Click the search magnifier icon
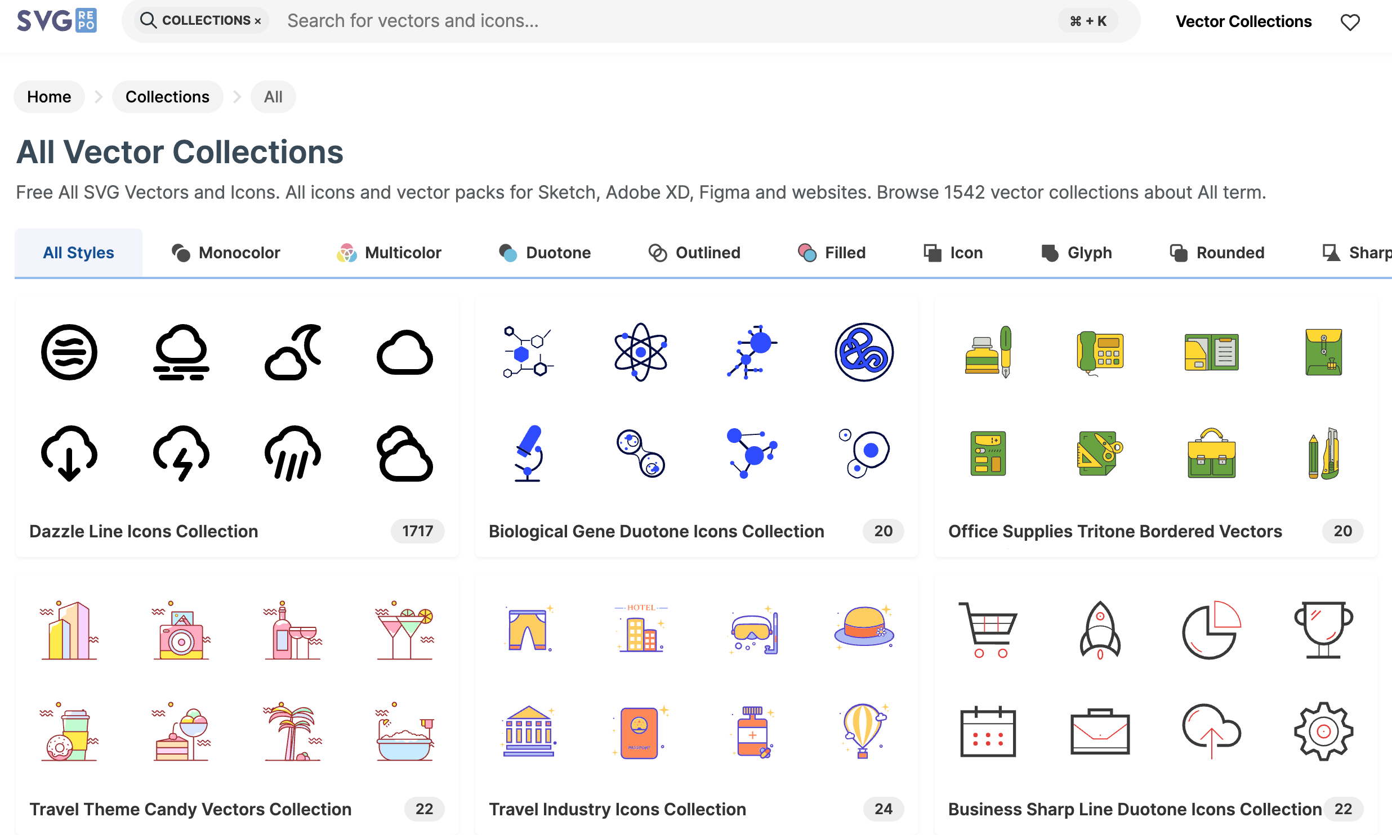This screenshot has width=1392, height=835. [148, 20]
